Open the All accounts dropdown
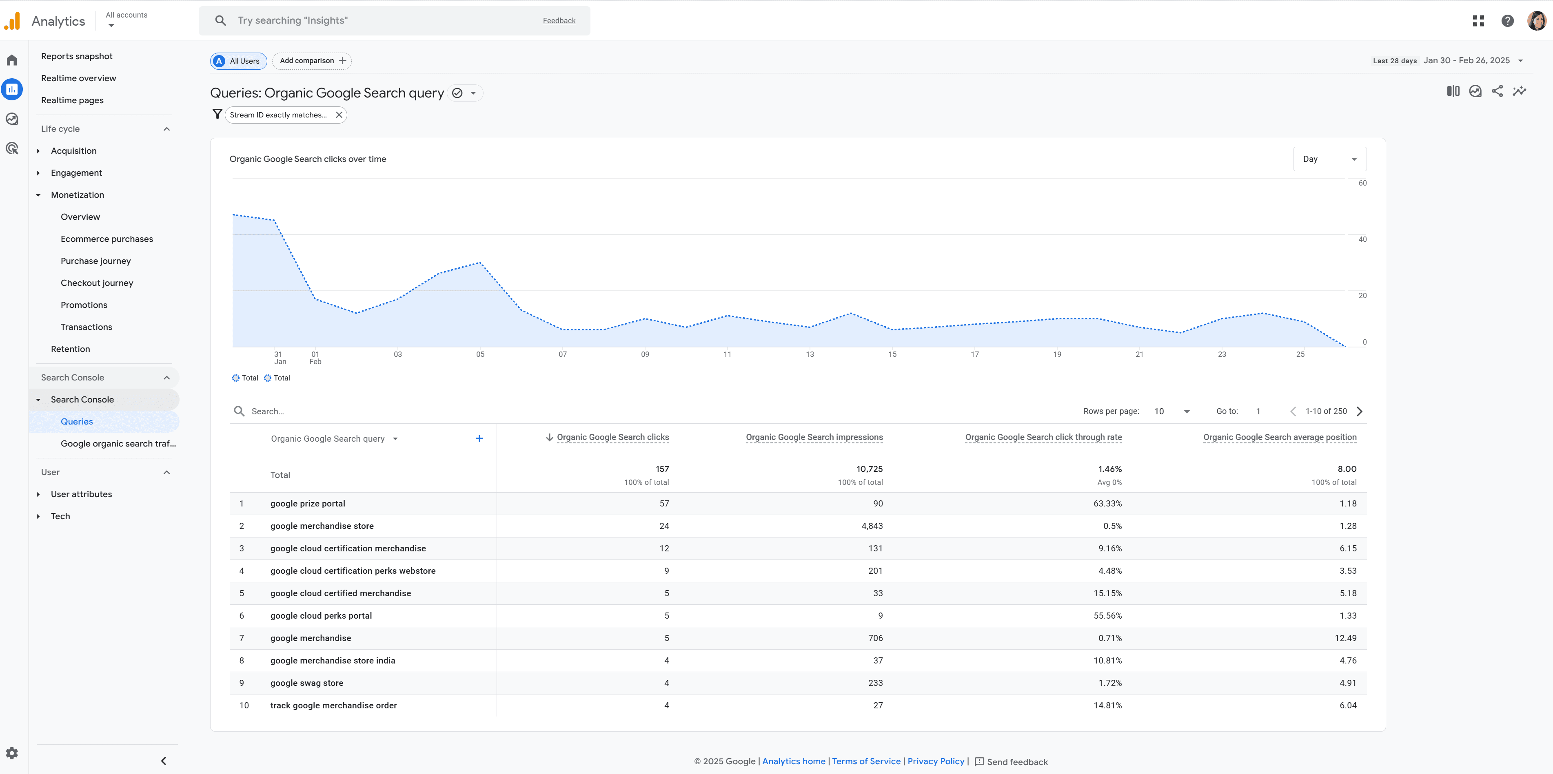Screen dimensions: 1553x774 point(126,20)
